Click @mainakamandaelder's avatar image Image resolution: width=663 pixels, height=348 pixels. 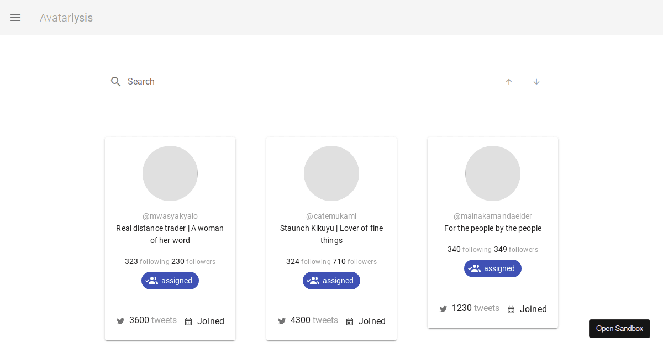pos(493,173)
